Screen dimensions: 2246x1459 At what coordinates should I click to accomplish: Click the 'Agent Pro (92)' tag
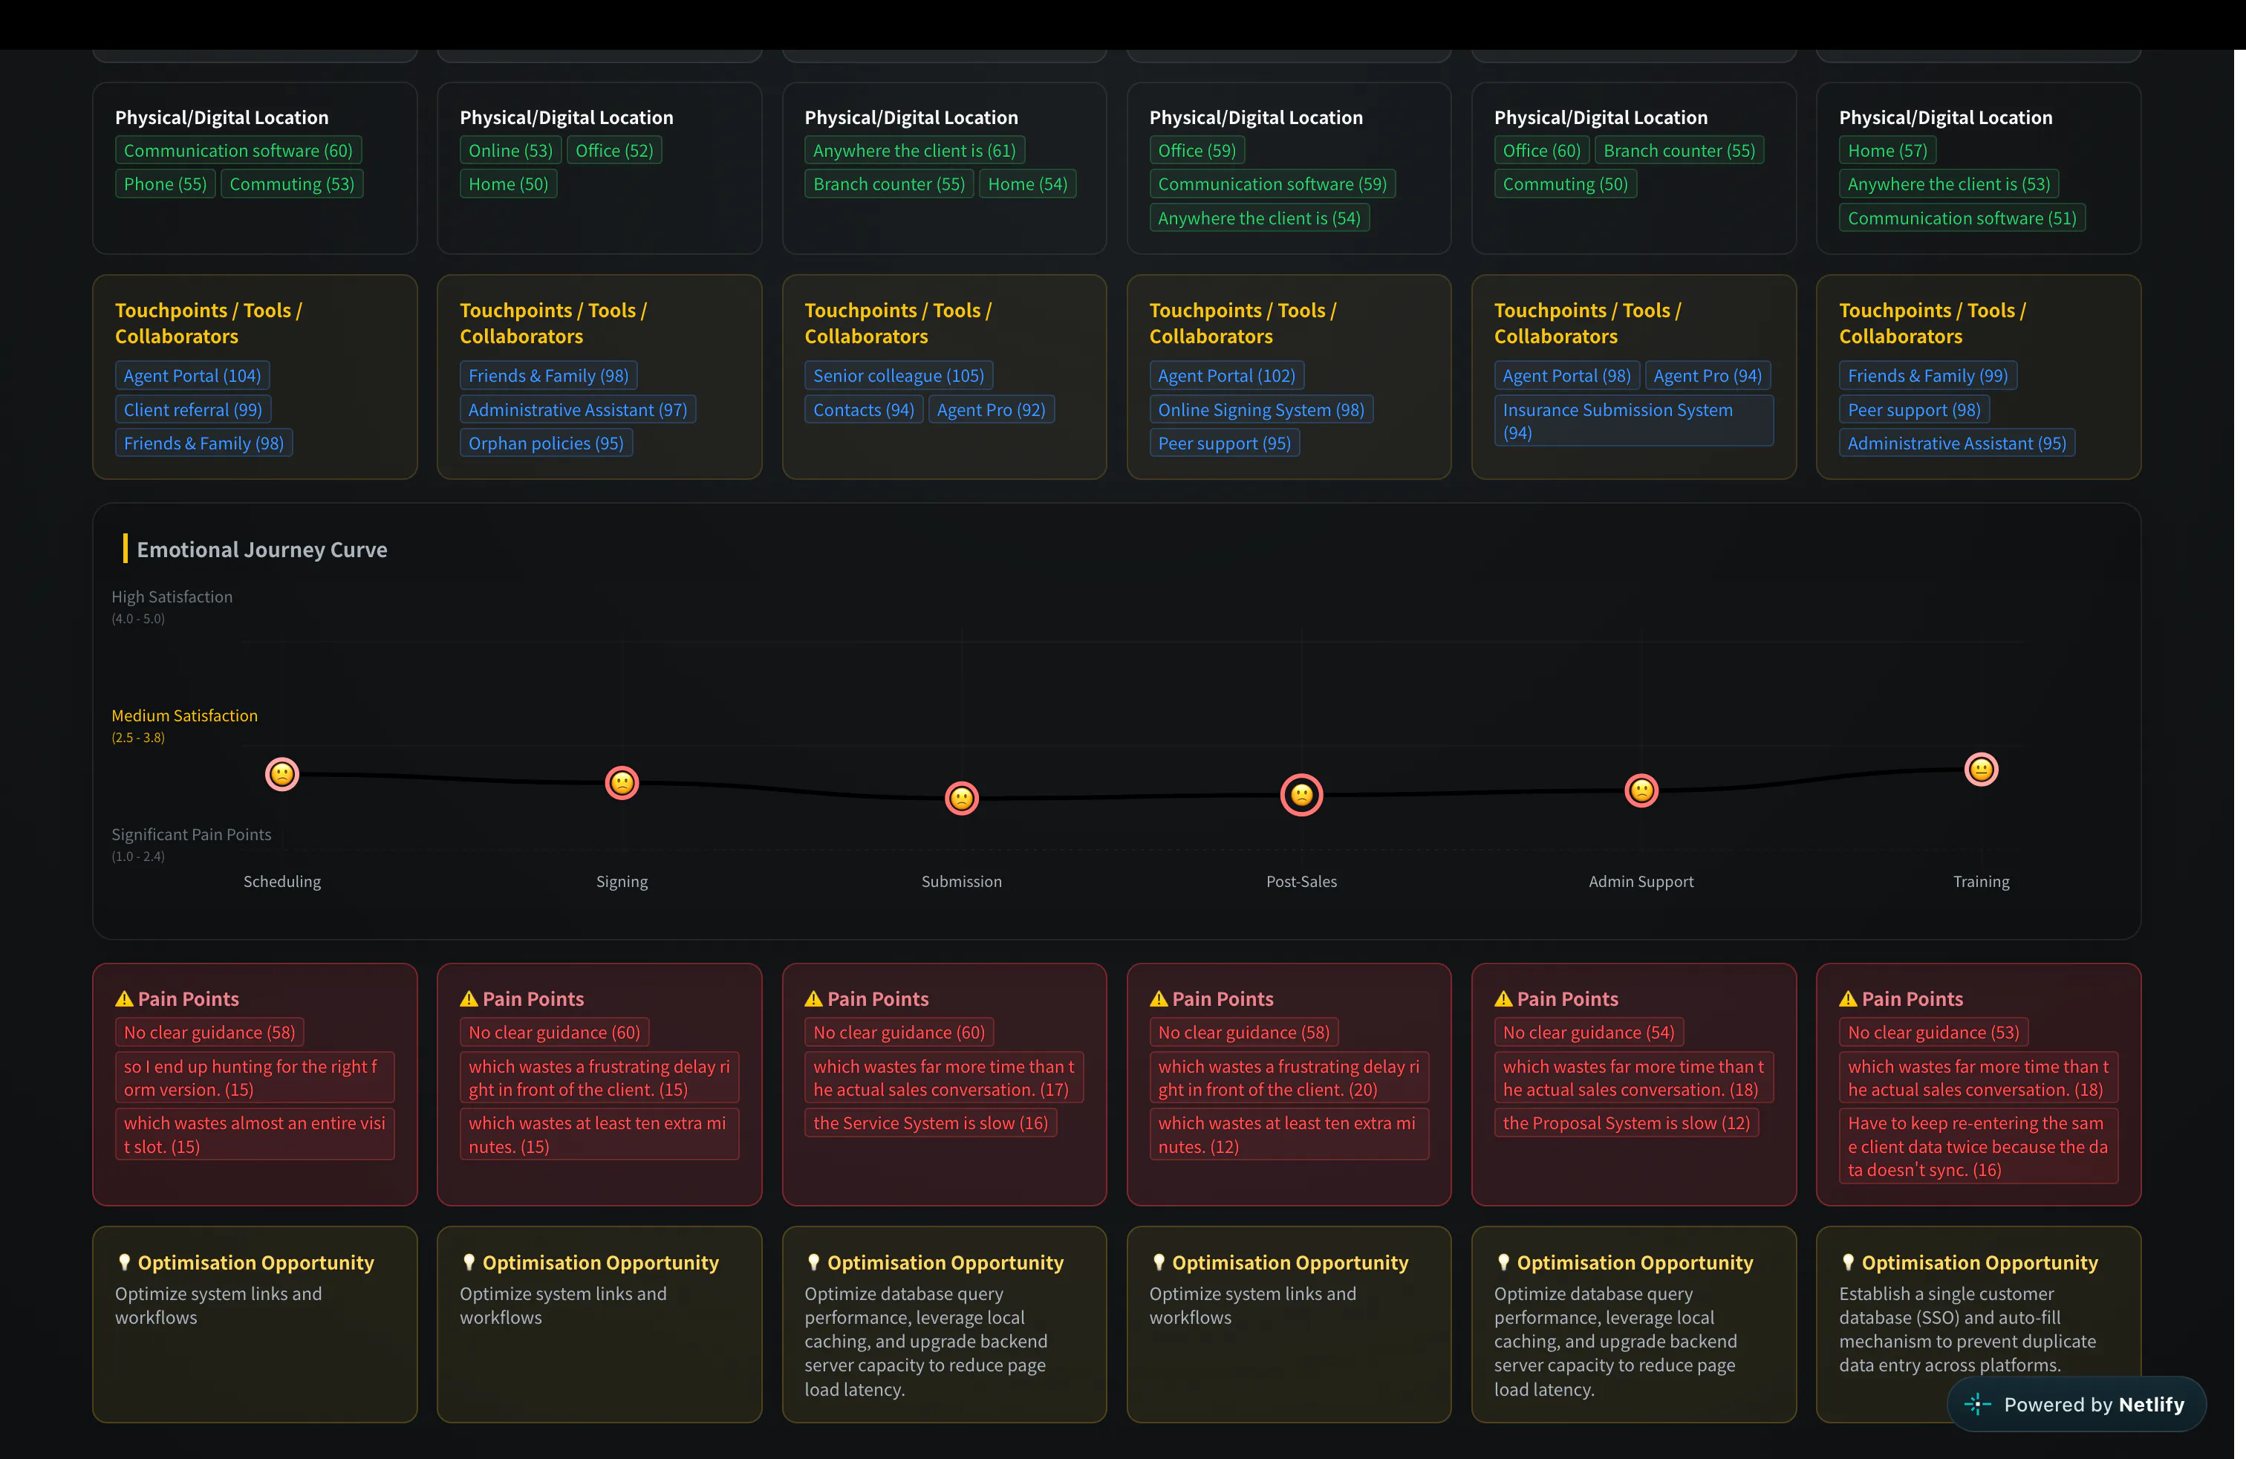point(991,409)
